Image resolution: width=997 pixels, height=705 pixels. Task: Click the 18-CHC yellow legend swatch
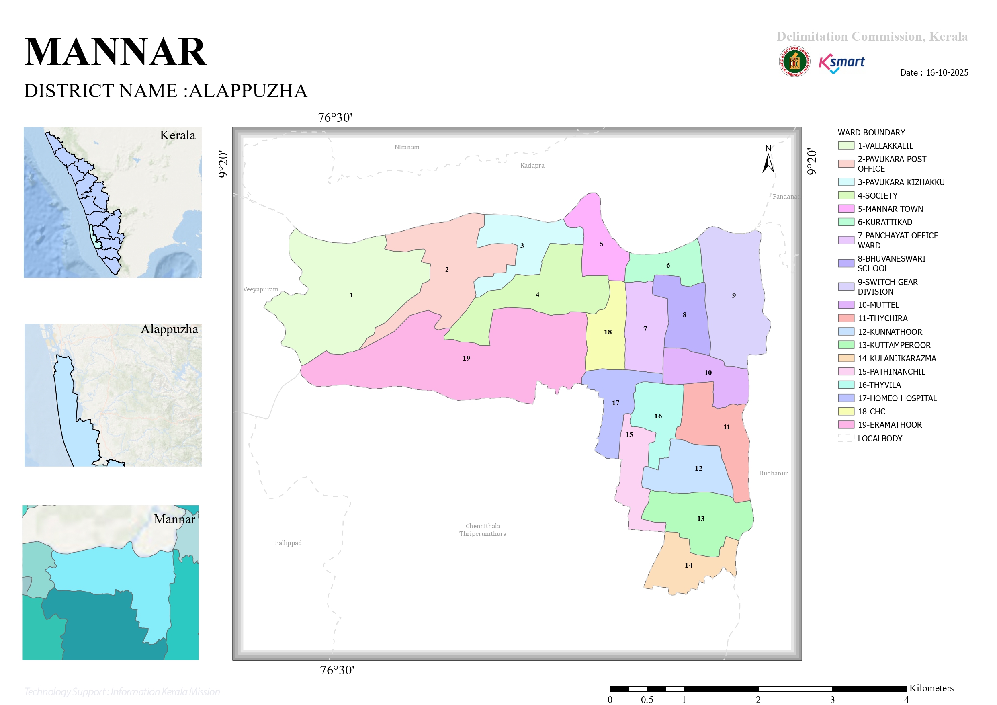(846, 411)
